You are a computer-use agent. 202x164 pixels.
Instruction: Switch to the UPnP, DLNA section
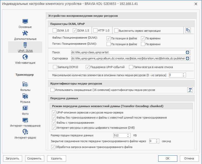click(25, 47)
